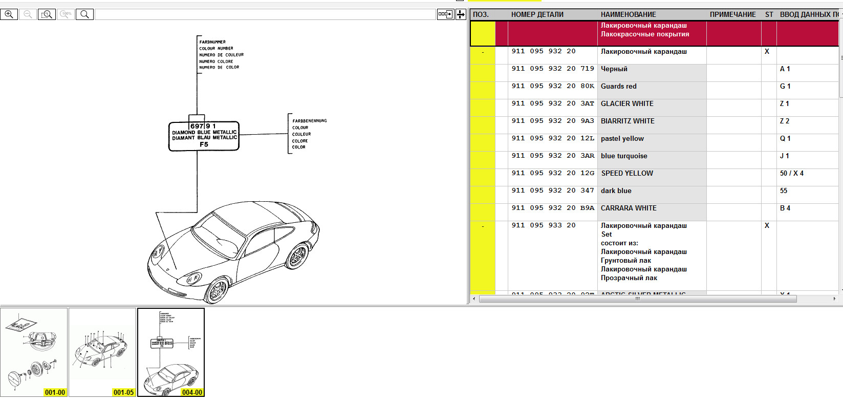Click code B 4 in the CARRARA WHITE row
Screen dimensions: 843x402
pos(785,208)
